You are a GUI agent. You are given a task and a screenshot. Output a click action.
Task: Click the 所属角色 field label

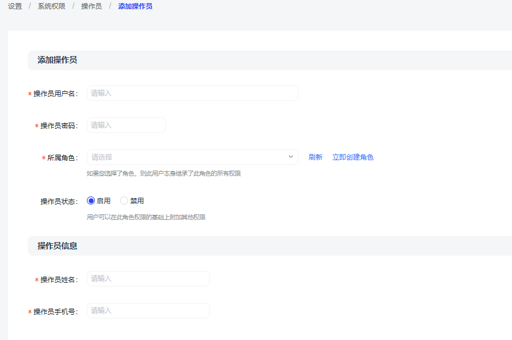(x=62, y=158)
